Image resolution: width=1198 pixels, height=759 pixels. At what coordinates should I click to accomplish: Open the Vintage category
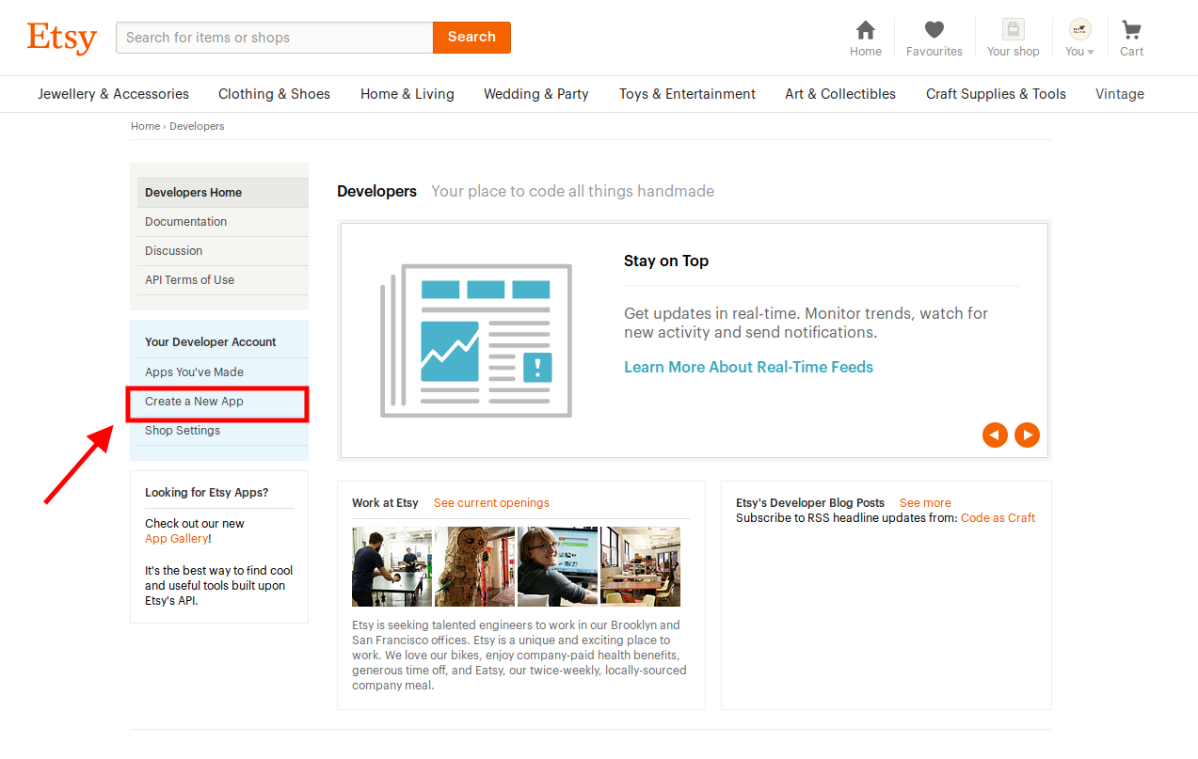(1120, 94)
